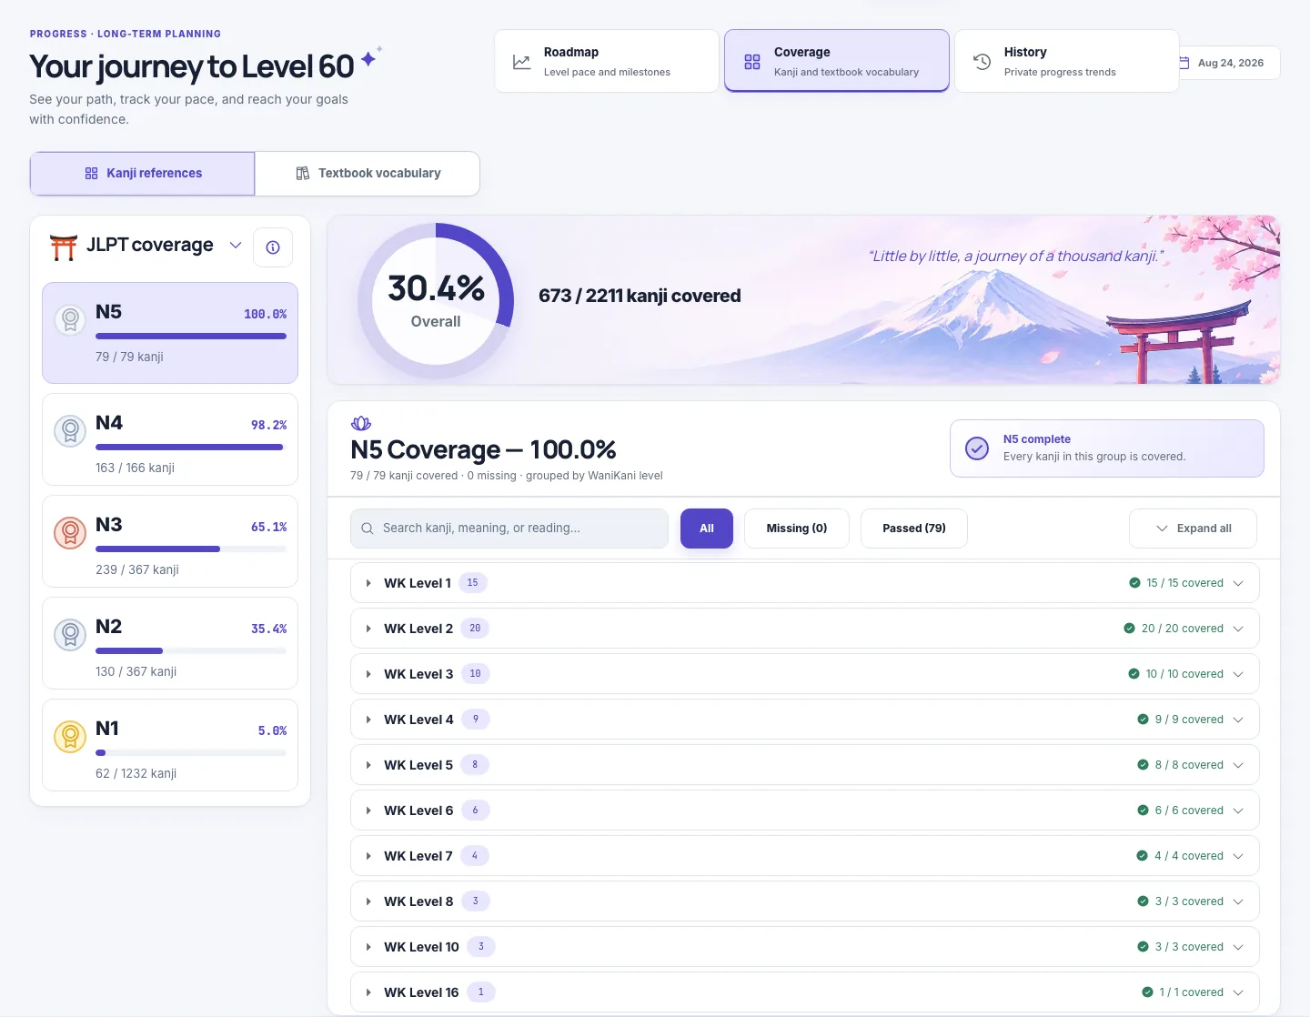1310x1017 pixels.
Task: Expand the WK Level 1 row
Action: coord(805,583)
